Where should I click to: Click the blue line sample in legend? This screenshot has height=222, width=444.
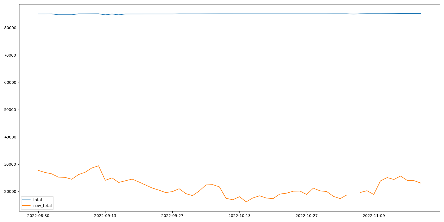click(x=27, y=200)
